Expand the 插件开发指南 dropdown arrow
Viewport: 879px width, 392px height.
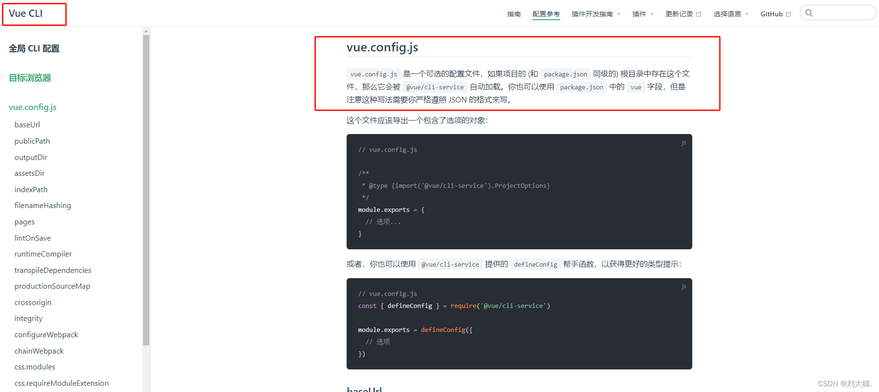coord(619,14)
